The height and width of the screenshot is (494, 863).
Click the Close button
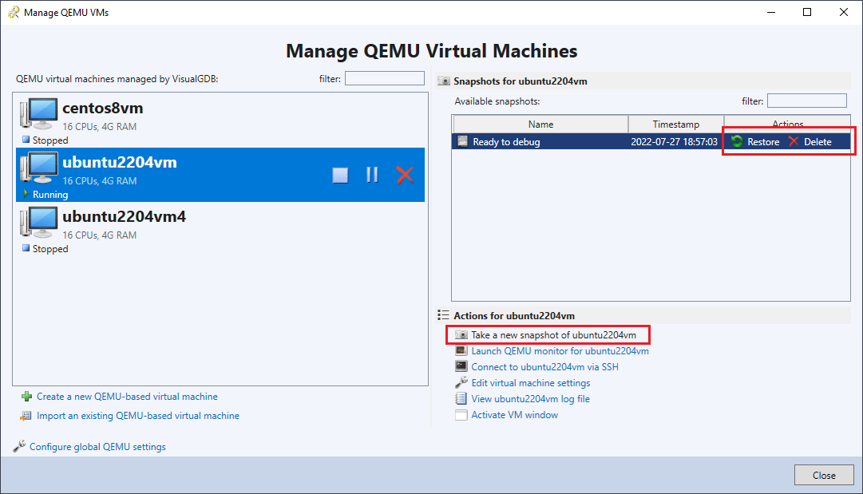824,474
